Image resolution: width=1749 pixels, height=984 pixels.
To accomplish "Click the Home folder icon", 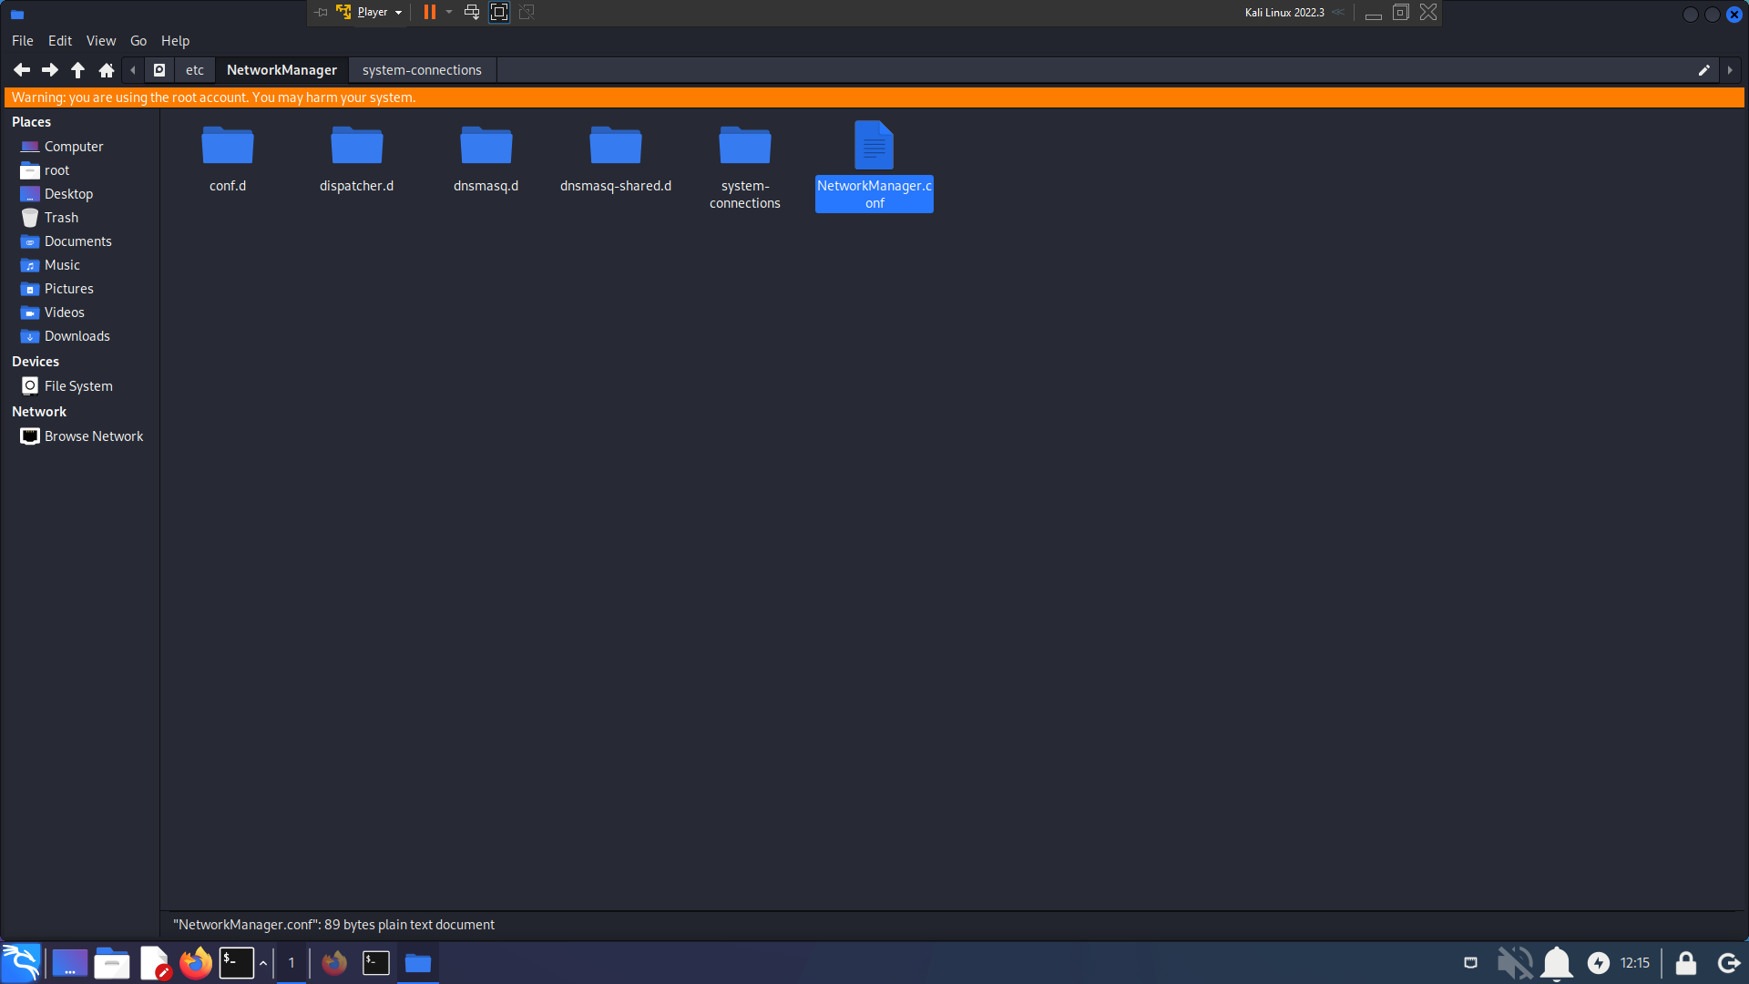I will click(x=107, y=70).
